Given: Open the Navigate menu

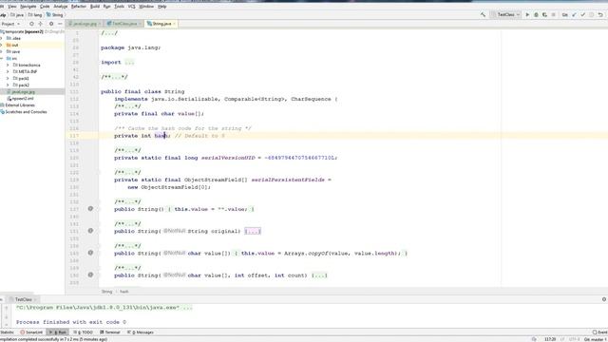Looking at the screenshot, I should (28, 7).
